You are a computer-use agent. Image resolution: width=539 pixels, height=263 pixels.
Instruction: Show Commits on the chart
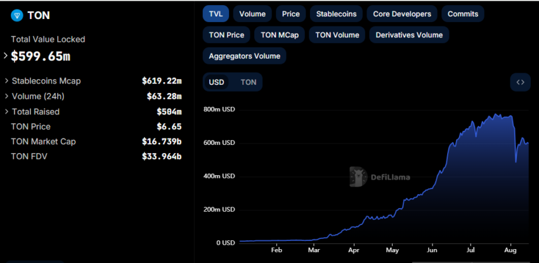(463, 14)
